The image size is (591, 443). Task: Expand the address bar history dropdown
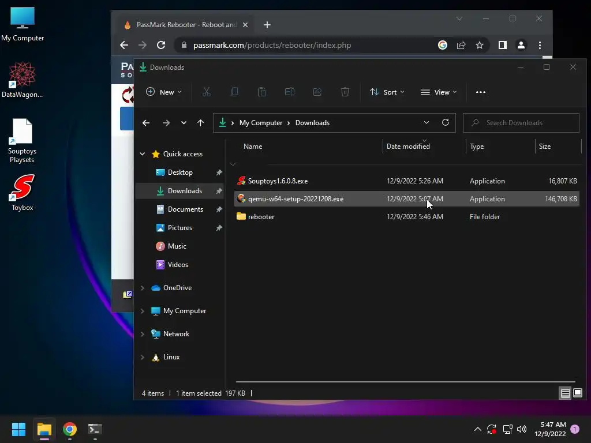click(x=427, y=122)
